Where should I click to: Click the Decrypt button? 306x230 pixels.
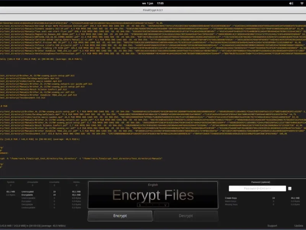click(x=186, y=216)
